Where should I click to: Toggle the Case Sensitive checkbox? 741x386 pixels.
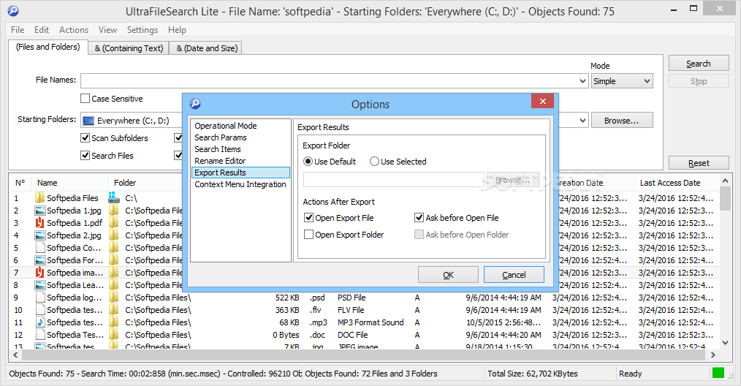point(85,99)
